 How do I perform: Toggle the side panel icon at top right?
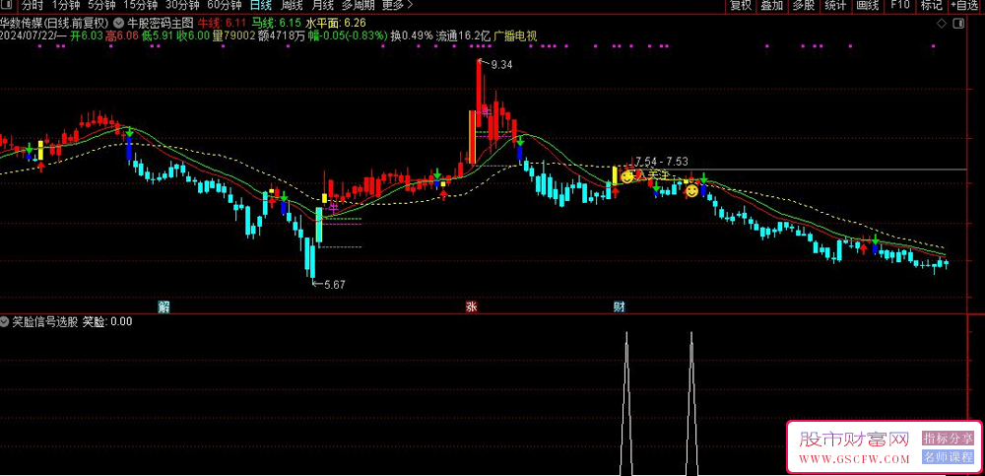tap(958, 24)
